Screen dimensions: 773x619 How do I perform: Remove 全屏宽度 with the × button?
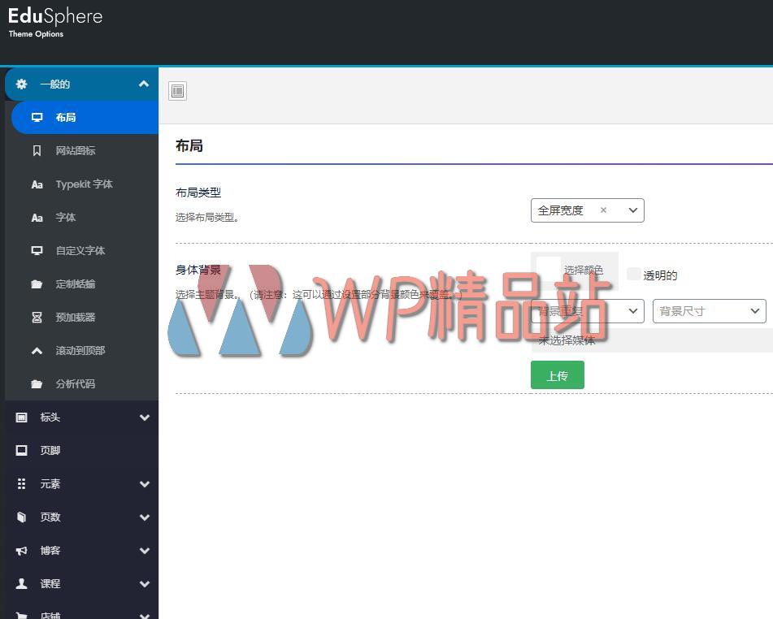(x=603, y=210)
